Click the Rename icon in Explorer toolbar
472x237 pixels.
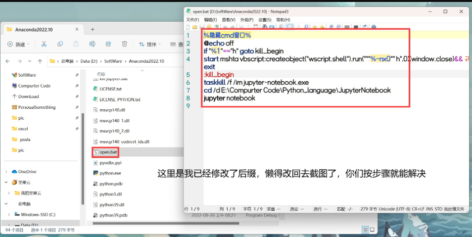tap(92, 44)
